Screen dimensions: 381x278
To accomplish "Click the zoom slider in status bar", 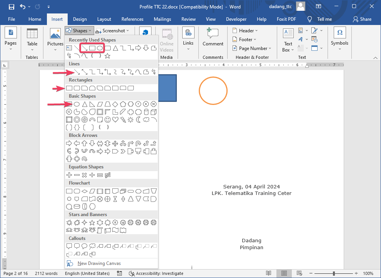I will (x=334, y=273).
